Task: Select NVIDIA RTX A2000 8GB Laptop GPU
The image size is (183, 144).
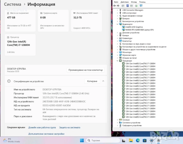Action: tap(139, 30)
